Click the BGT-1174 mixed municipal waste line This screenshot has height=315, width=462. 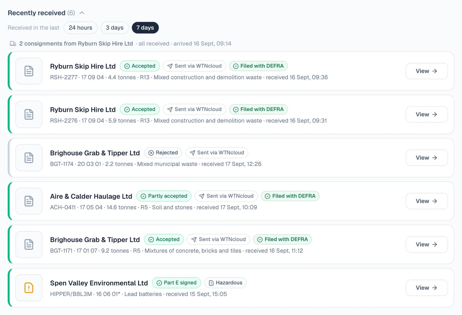(156, 164)
